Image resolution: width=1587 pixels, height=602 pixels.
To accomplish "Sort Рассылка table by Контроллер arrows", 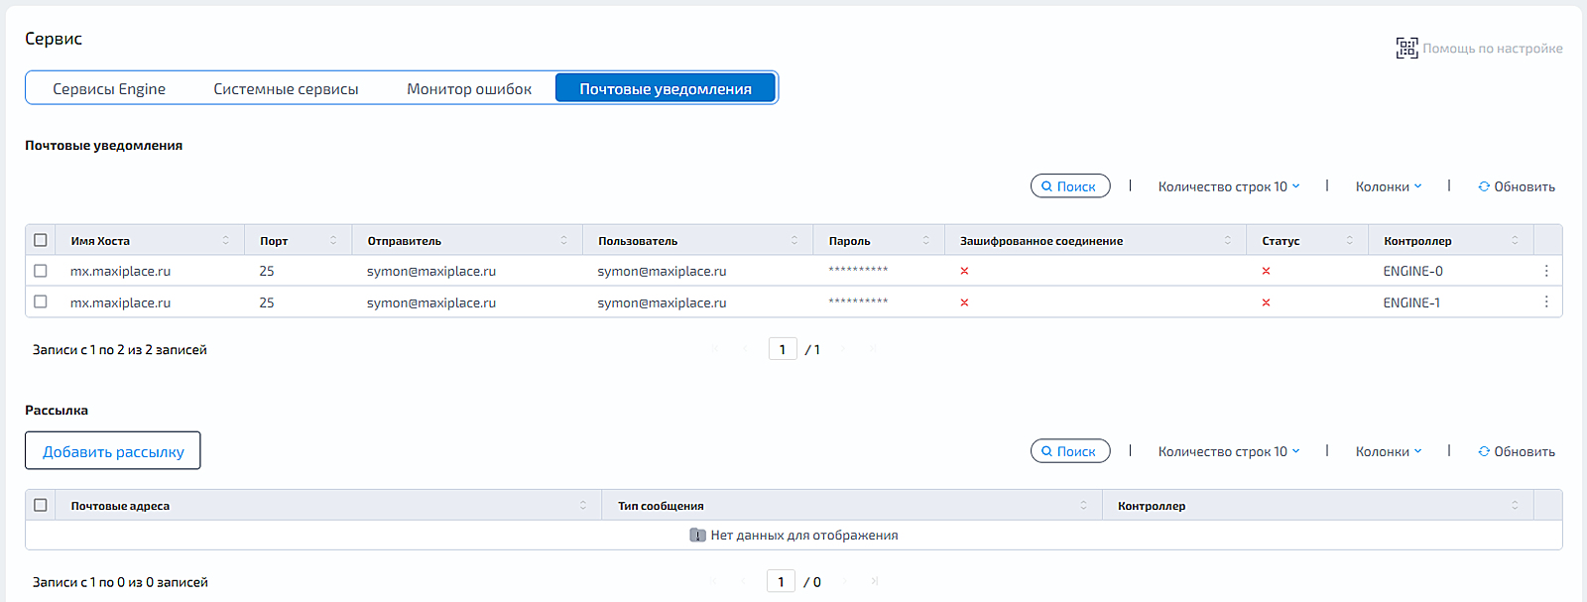I will click(x=1515, y=505).
